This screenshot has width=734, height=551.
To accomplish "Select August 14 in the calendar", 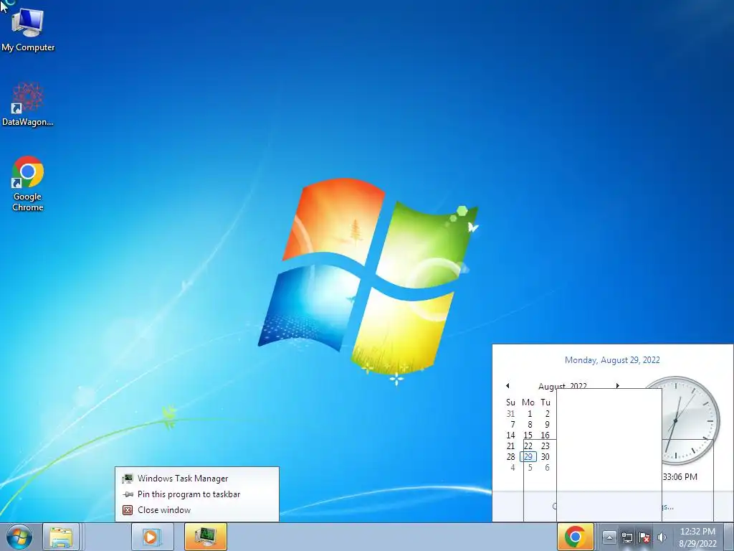I will point(510,435).
